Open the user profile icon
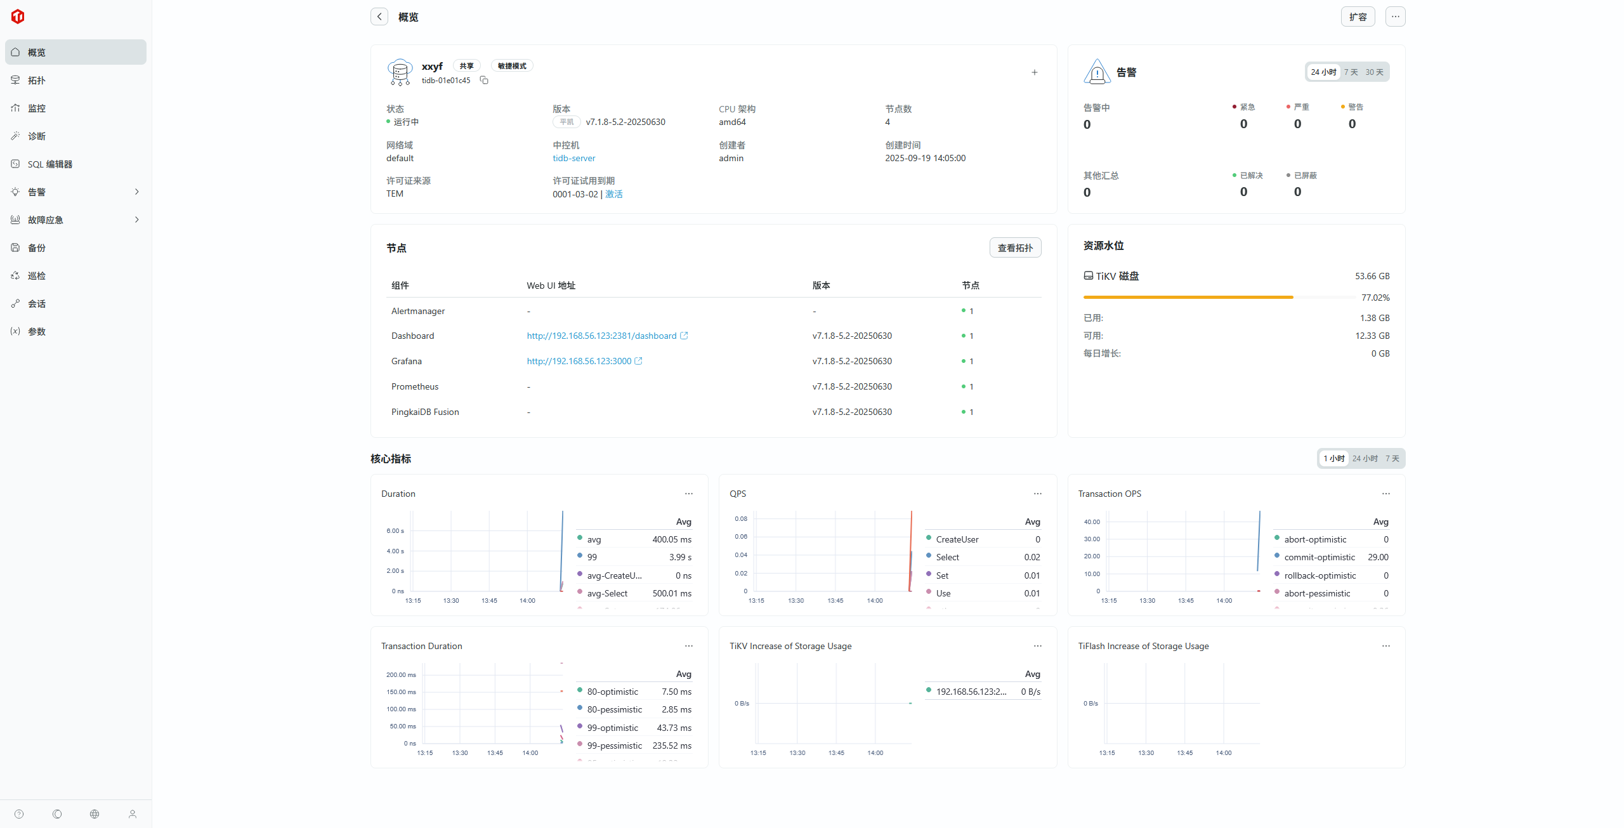The image size is (1624, 828). [133, 814]
